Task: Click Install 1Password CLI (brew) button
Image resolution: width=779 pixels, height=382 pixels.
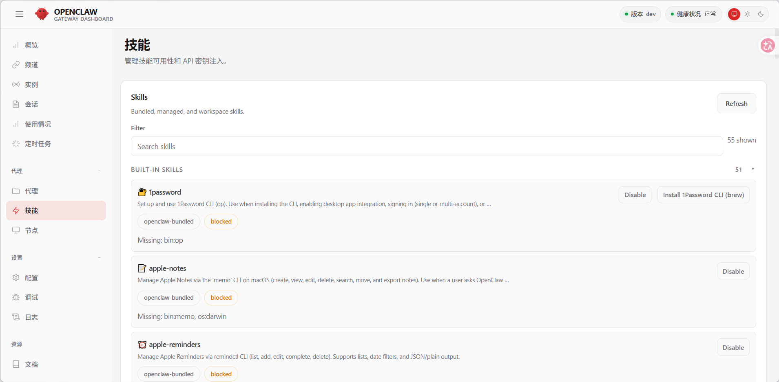Action: pos(703,195)
